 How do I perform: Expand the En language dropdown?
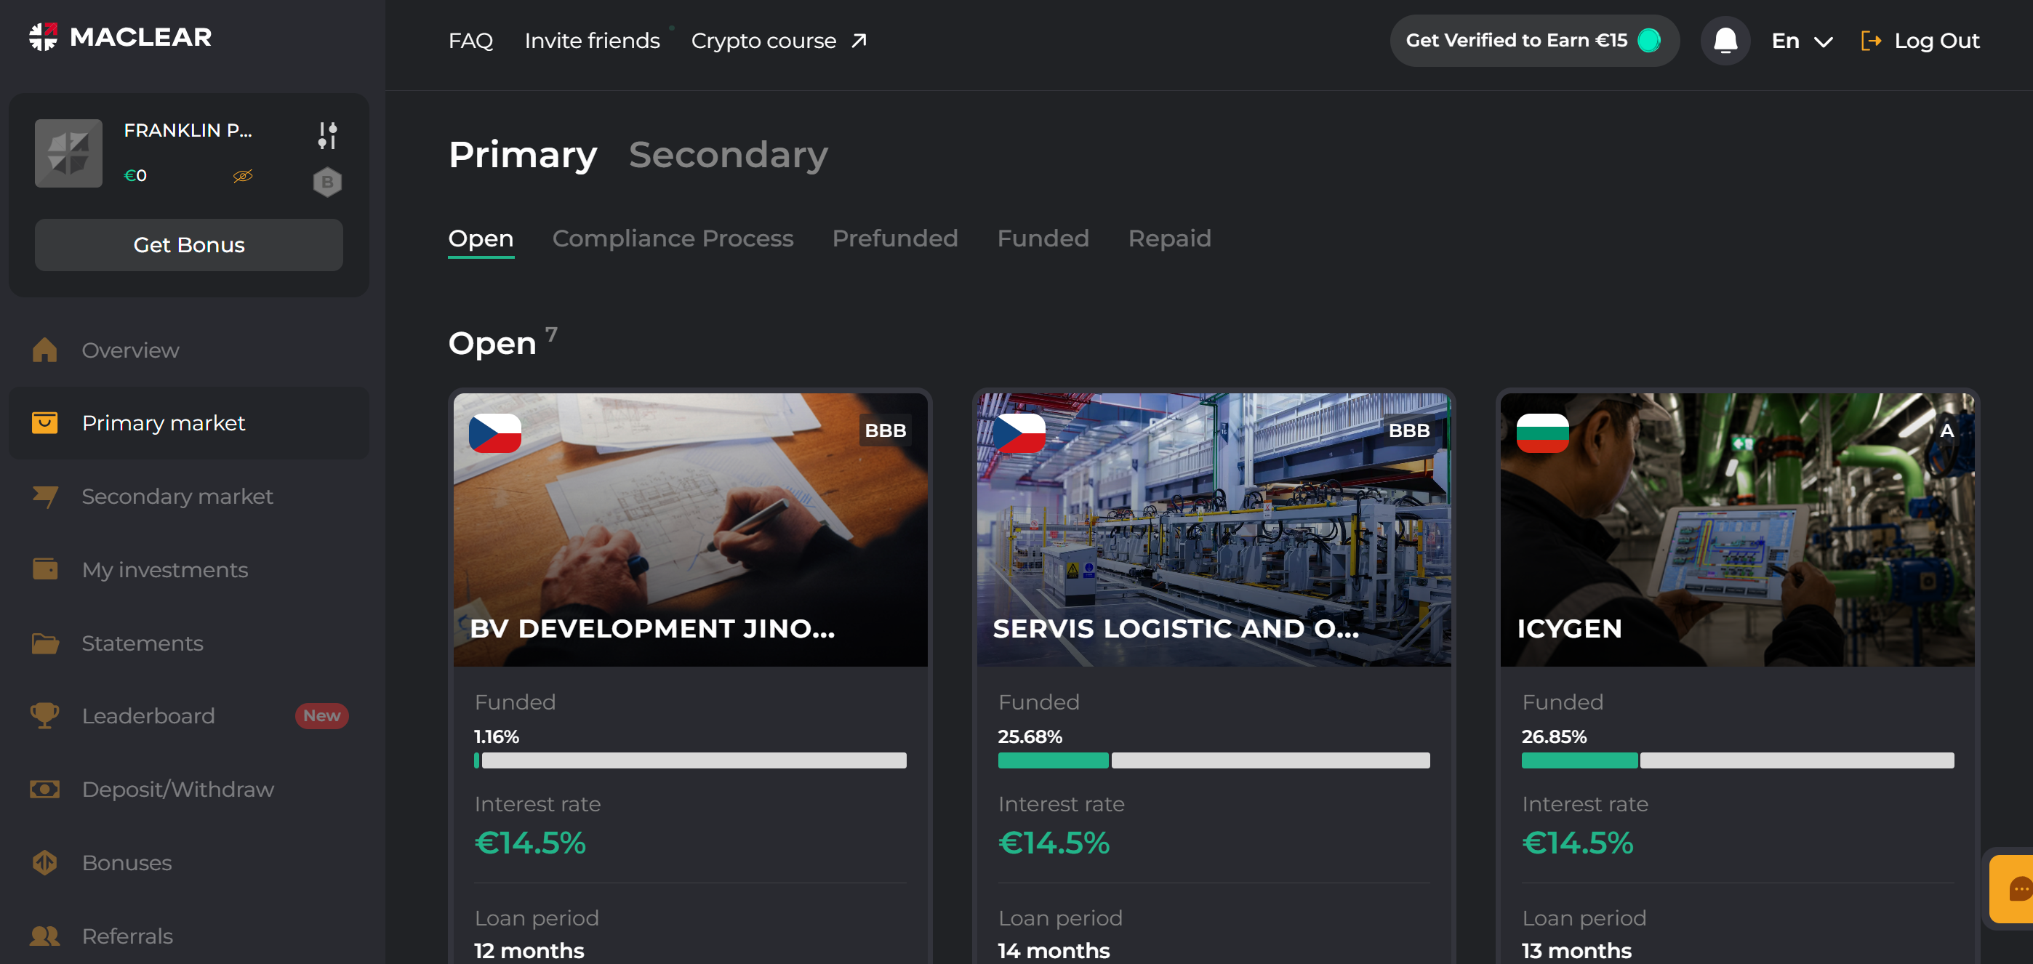[1802, 41]
